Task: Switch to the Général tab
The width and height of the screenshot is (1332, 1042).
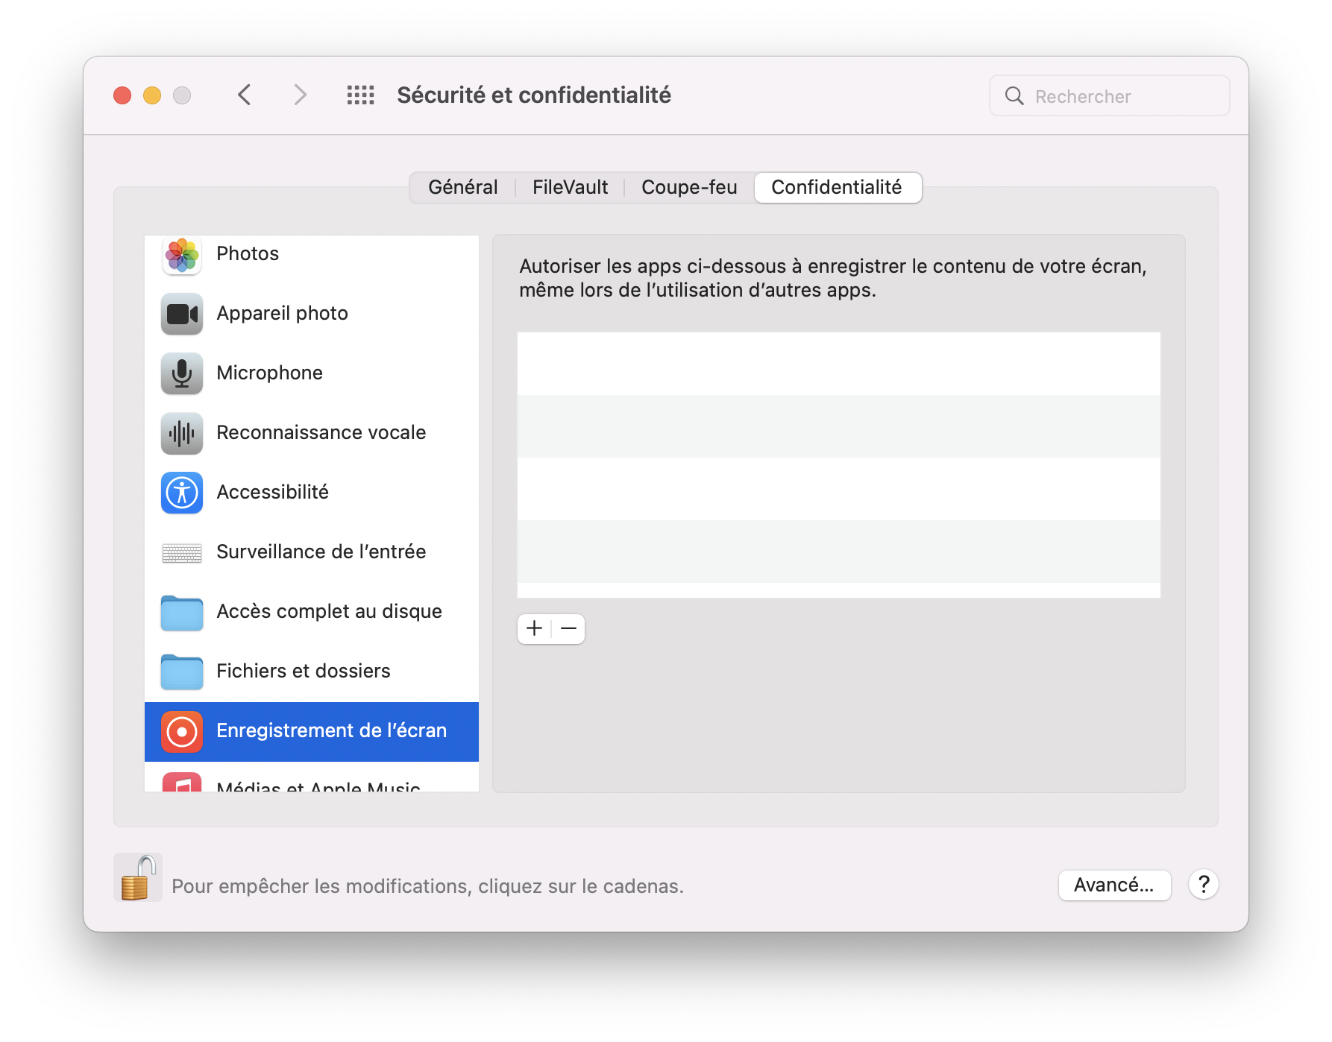Action: click(x=462, y=187)
